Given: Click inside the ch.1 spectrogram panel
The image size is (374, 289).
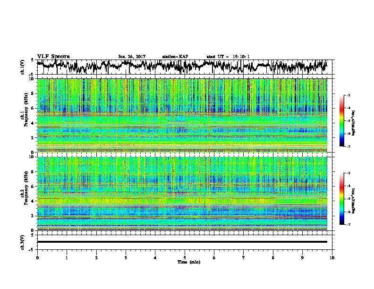Looking at the screenshot, I should point(182,115).
